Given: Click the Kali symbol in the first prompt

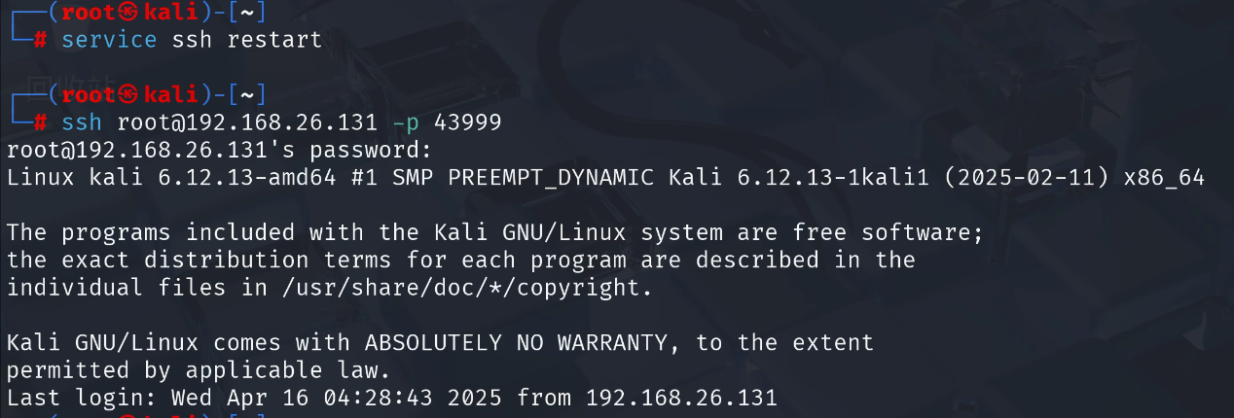Looking at the screenshot, I should point(130,13).
